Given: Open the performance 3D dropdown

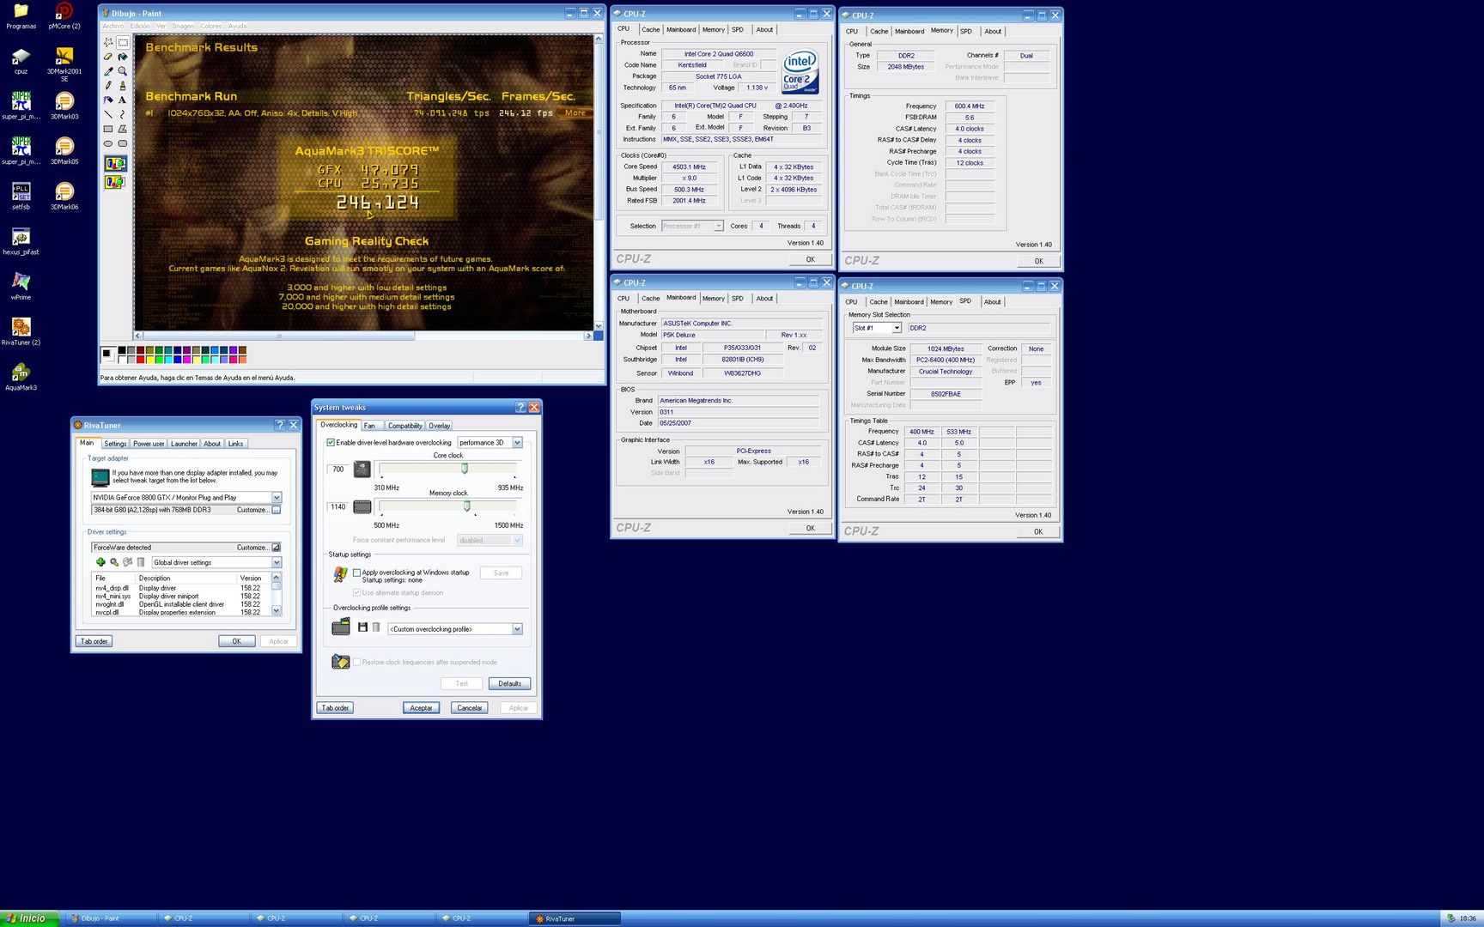Looking at the screenshot, I should tap(517, 443).
